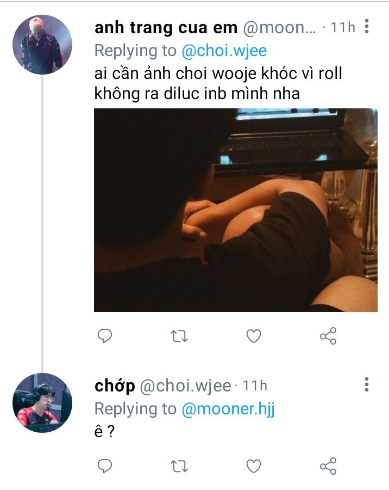Retweet chớp's reply tweet
The image size is (389, 490).
point(179,466)
